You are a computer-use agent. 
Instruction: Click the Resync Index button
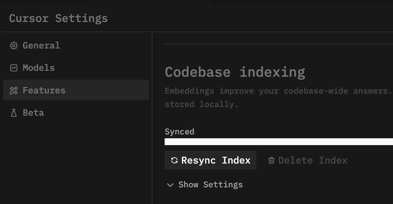(x=210, y=160)
